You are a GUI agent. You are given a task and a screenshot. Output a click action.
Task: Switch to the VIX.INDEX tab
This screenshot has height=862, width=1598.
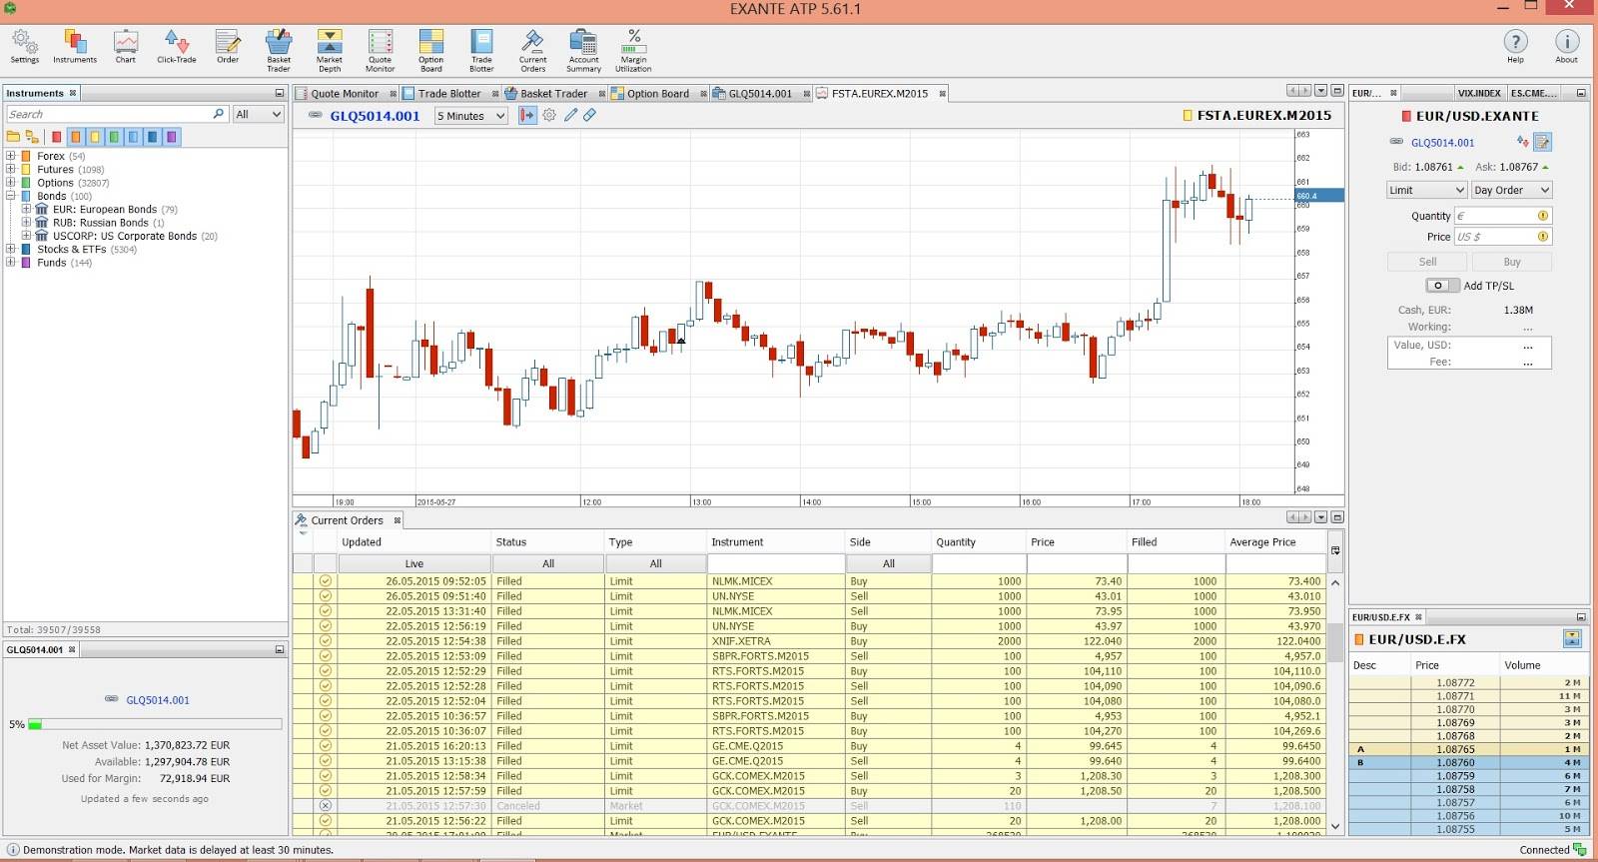(x=1479, y=93)
